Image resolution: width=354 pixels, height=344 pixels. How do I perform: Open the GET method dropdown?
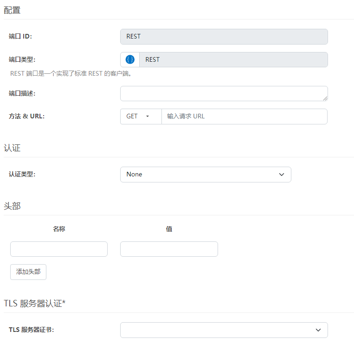[141, 117]
